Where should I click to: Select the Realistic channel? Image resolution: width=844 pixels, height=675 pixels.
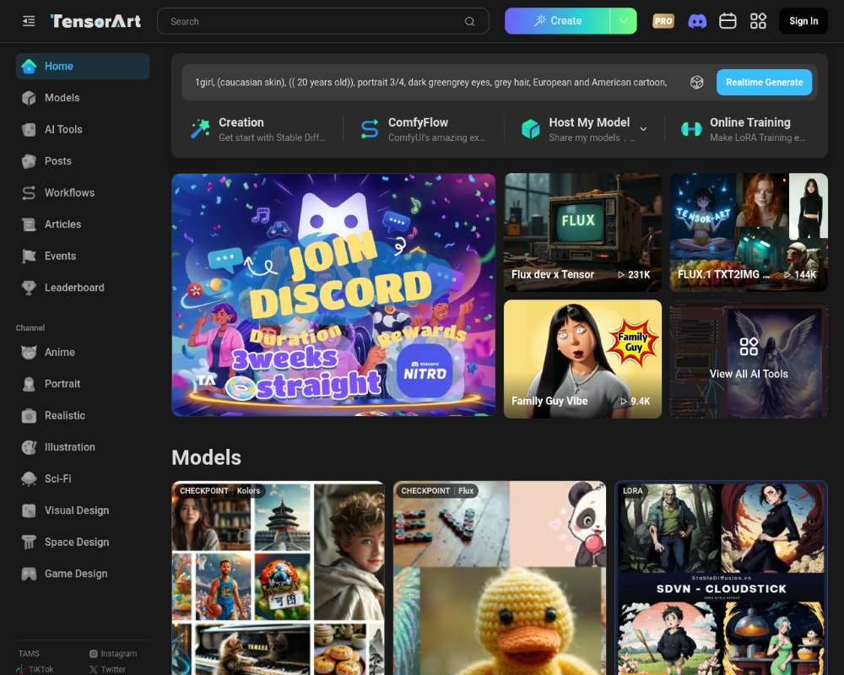(83, 416)
